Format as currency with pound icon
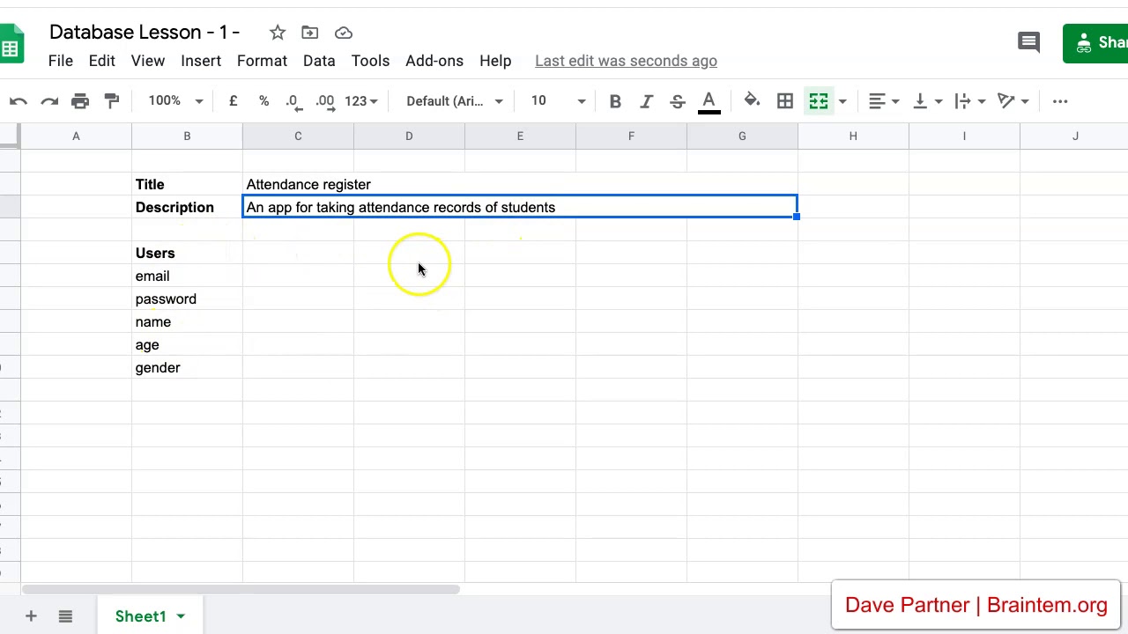Viewport: 1128px width, 634px height. pyautogui.click(x=233, y=101)
